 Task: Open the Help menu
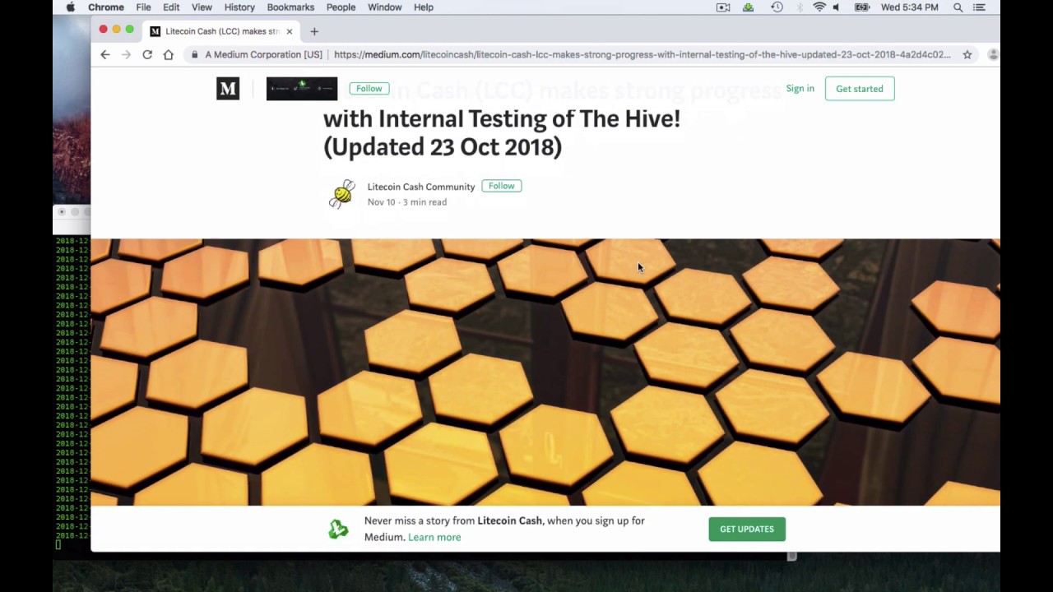click(x=424, y=7)
